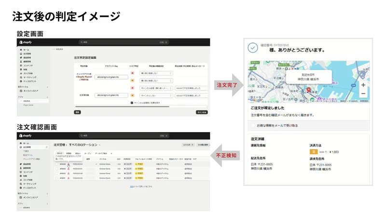Open ホーム icon in 設定画面 sidebar

click(21, 50)
